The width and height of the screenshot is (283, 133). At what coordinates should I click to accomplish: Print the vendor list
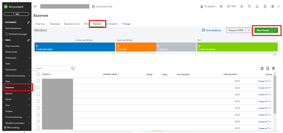[262, 68]
